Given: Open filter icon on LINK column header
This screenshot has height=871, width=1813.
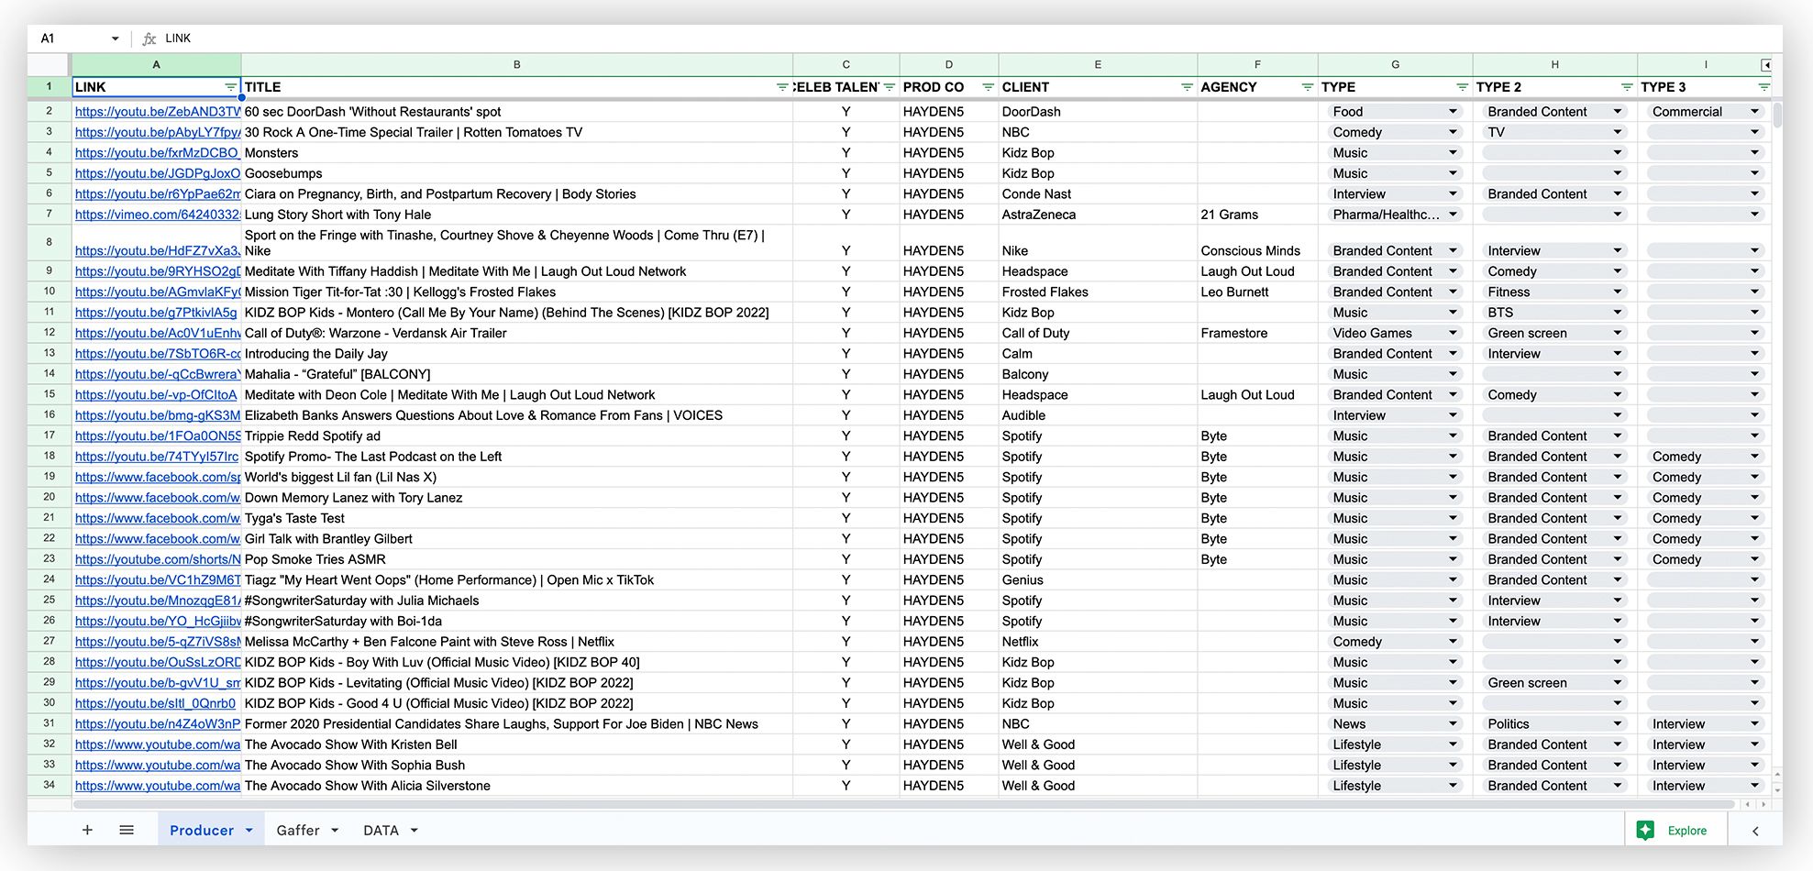Looking at the screenshot, I should click(231, 87).
